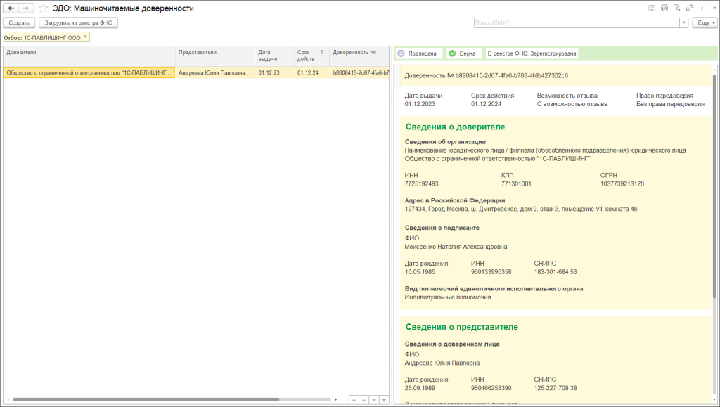Select the Общество с ограниченной ответственностью row

point(89,72)
